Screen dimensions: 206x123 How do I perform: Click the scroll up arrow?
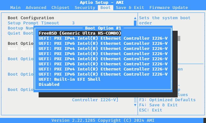(135, 18)
